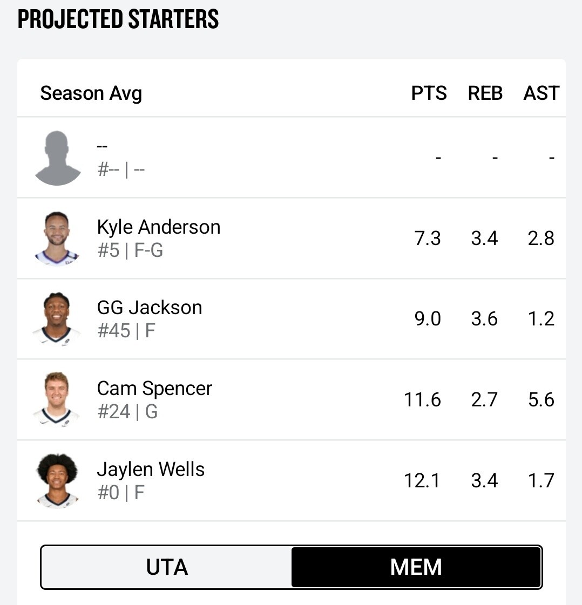Click the Jaylen Wells name link
582x605 pixels.
[151, 470]
